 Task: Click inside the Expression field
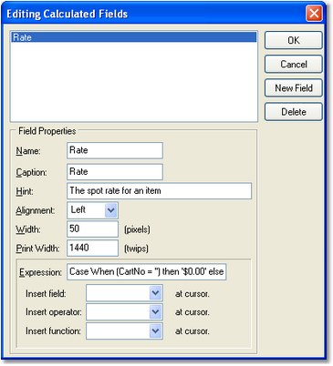147,271
